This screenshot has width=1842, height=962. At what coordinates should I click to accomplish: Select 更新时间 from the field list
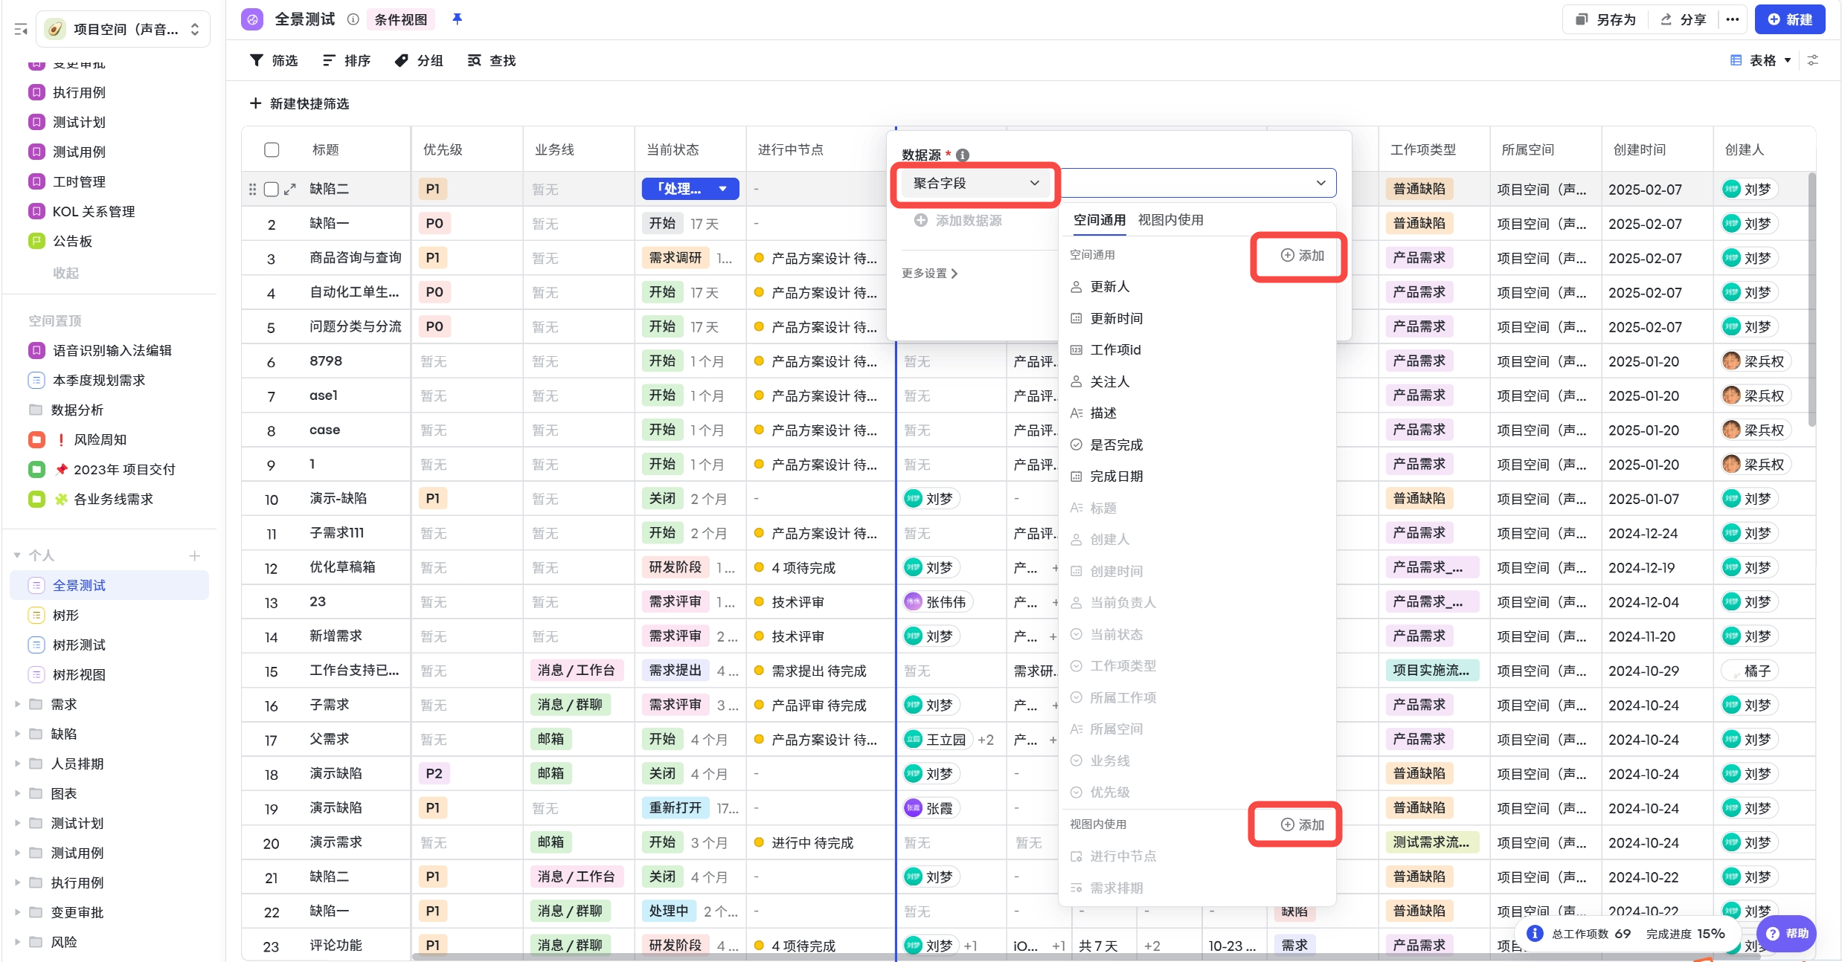(x=1197, y=318)
